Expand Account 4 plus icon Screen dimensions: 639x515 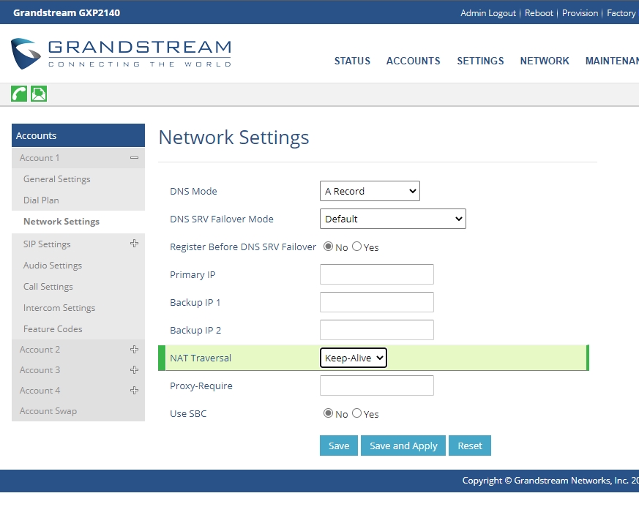[x=134, y=391]
